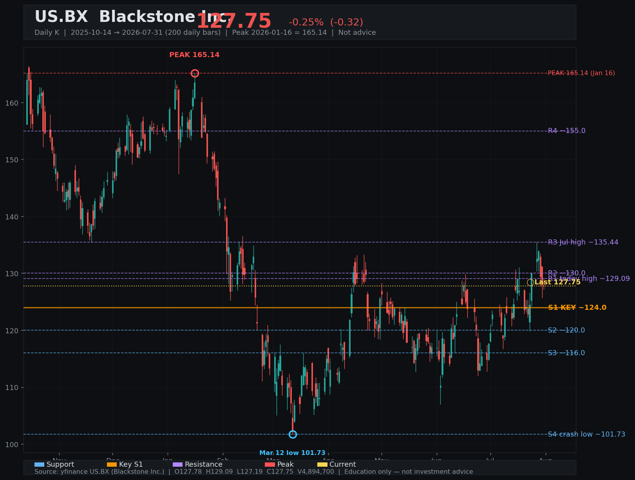Click the 160 y-axis tick label
Viewport: 635px width, 480px height.
coord(12,103)
